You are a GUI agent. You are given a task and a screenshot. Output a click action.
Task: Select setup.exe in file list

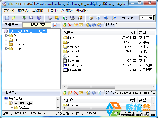click(x=75, y=70)
